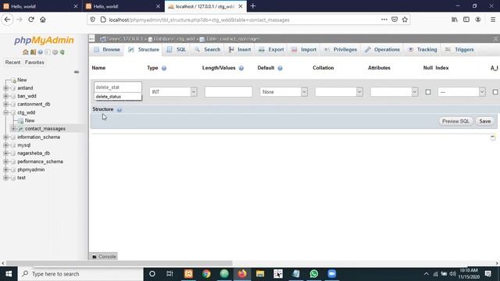Toggle the A_I auto increment checkbox

[495, 92]
